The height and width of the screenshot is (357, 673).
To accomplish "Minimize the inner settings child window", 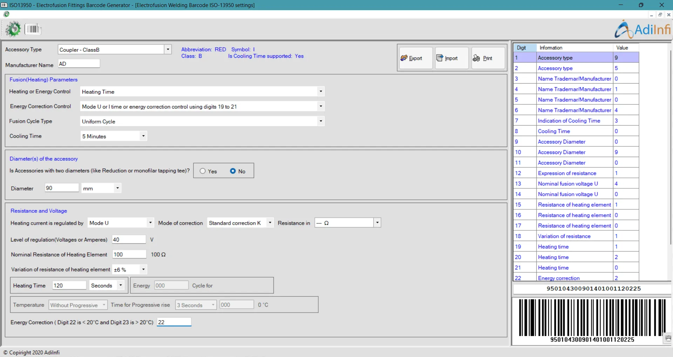I will (652, 15).
